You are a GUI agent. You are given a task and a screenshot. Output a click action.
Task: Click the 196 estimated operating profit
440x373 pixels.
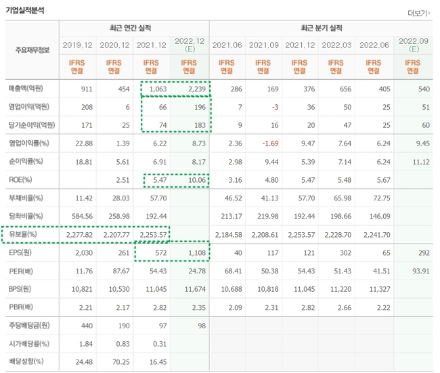pyautogui.click(x=200, y=107)
